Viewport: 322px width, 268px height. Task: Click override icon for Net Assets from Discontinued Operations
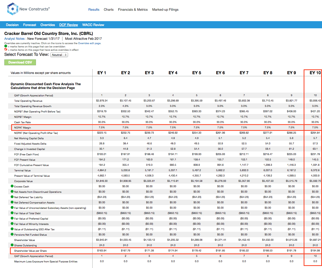pyautogui.click(x=12, y=191)
